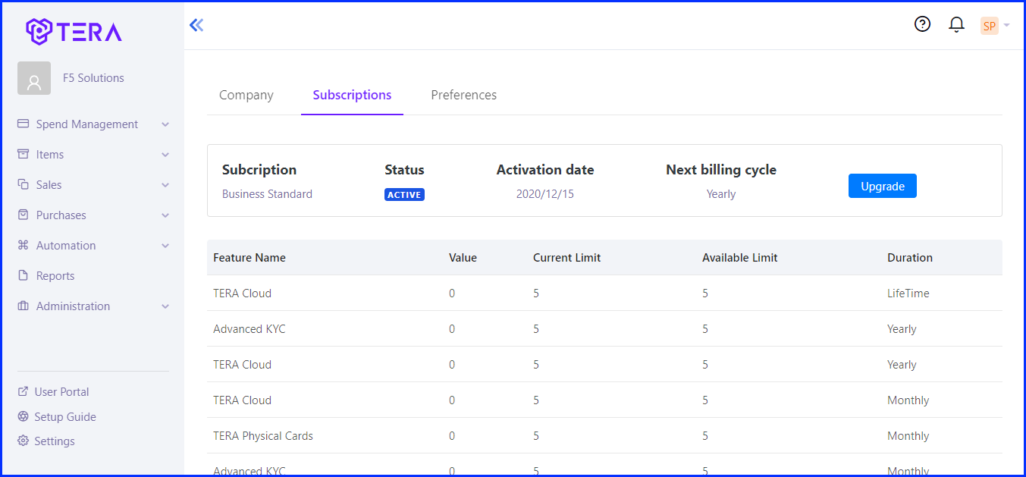Open dropdown arrow beside SP avatar

(1006, 26)
